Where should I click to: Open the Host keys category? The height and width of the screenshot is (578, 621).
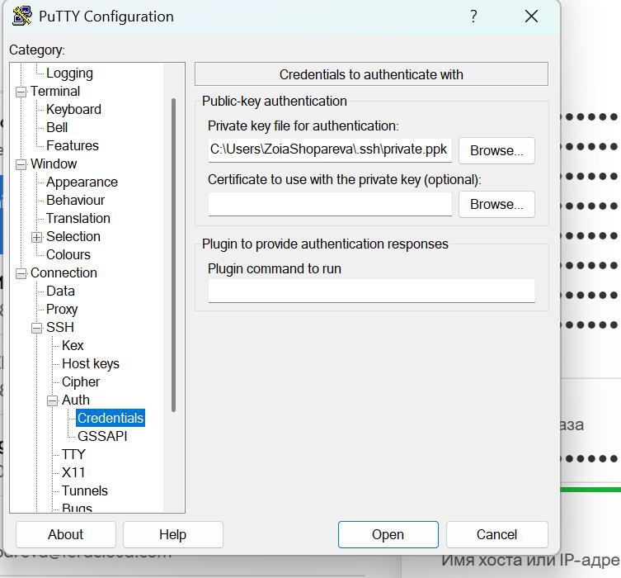coord(91,363)
